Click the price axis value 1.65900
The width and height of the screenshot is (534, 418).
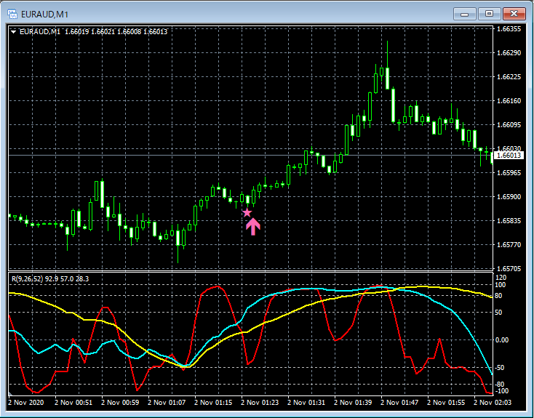[x=509, y=197]
